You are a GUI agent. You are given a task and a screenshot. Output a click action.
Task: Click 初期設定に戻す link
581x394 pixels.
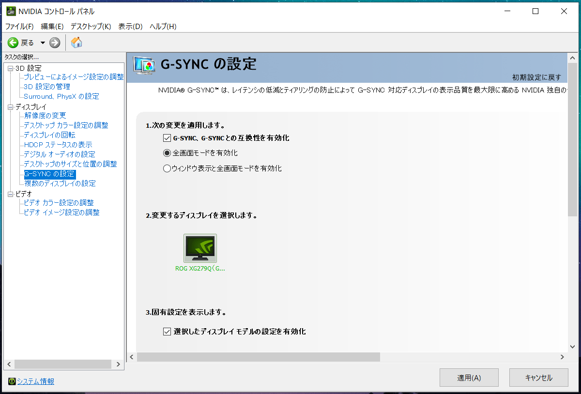point(537,77)
